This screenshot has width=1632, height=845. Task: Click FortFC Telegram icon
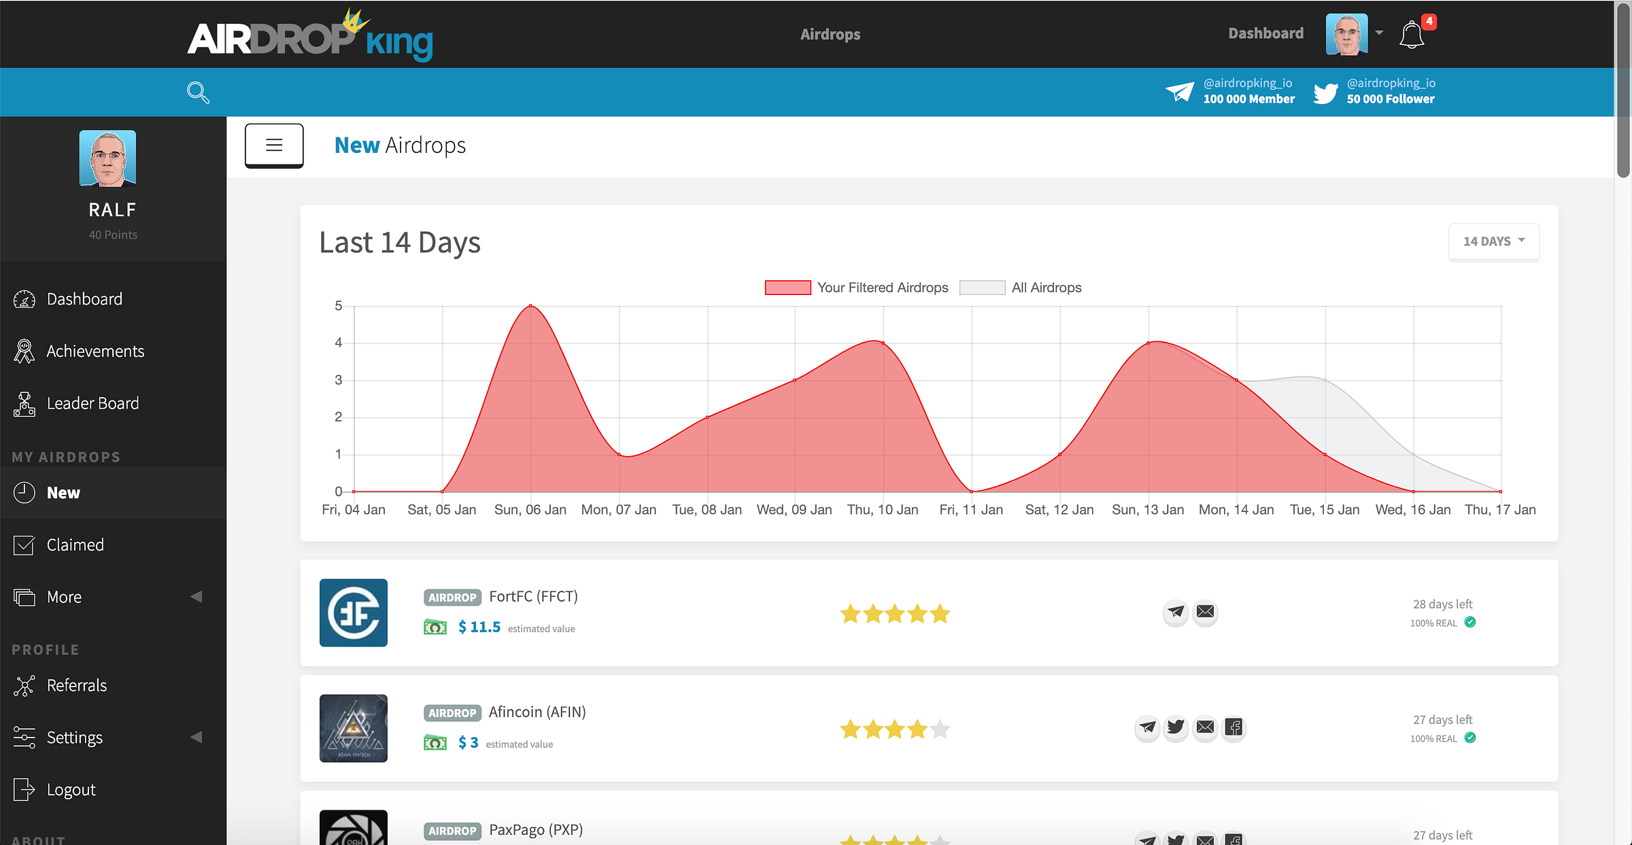pyautogui.click(x=1176, y=612)
